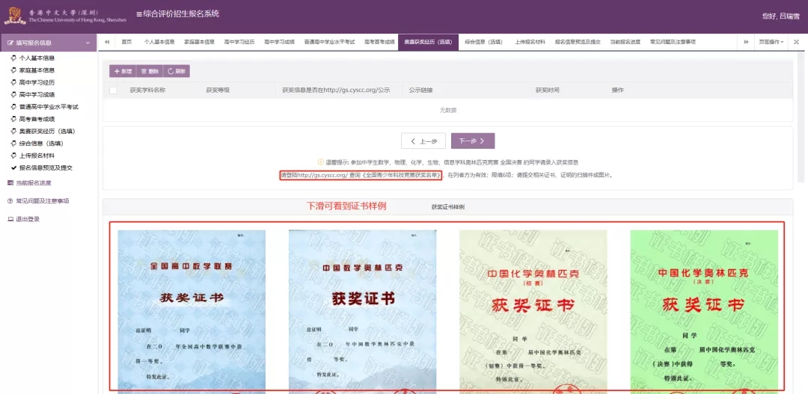This screenshot has width=808, height=394.
Task: Collapse the 填写报名信息 sidebar section
Action: (x=88, y=43)
